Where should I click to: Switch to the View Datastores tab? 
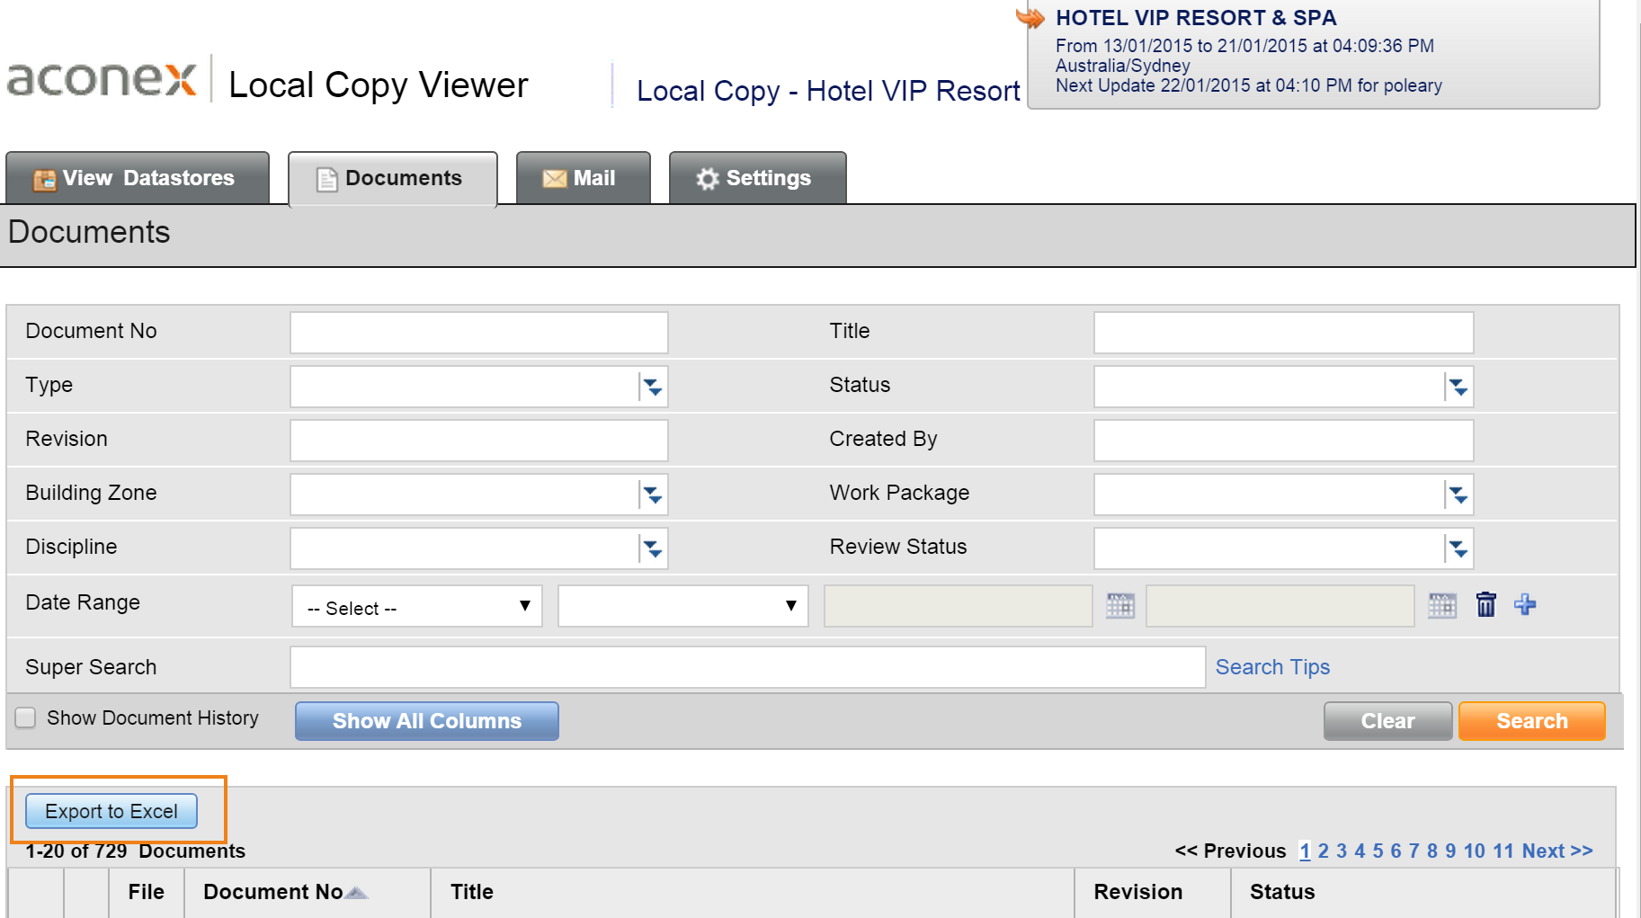coord(138,178)
